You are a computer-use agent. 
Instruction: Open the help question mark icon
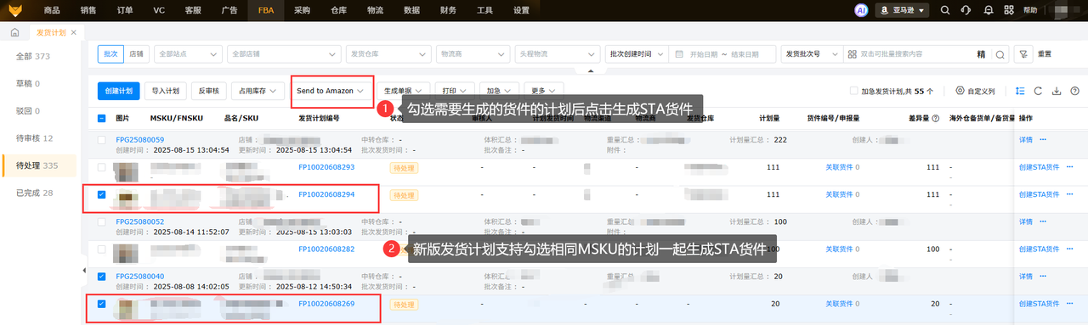[x=1075, y=91]
